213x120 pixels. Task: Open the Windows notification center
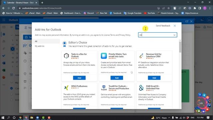[208, 118]
